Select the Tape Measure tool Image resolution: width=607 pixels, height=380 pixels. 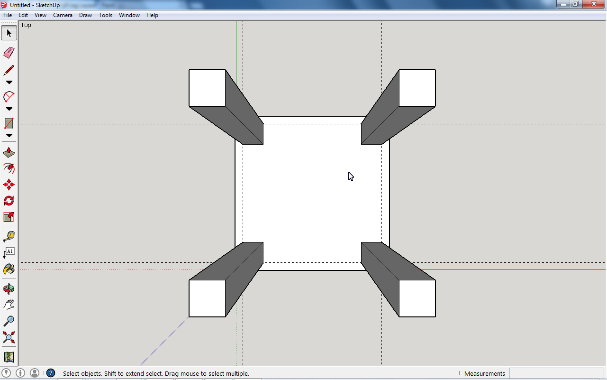click(9, 236)
